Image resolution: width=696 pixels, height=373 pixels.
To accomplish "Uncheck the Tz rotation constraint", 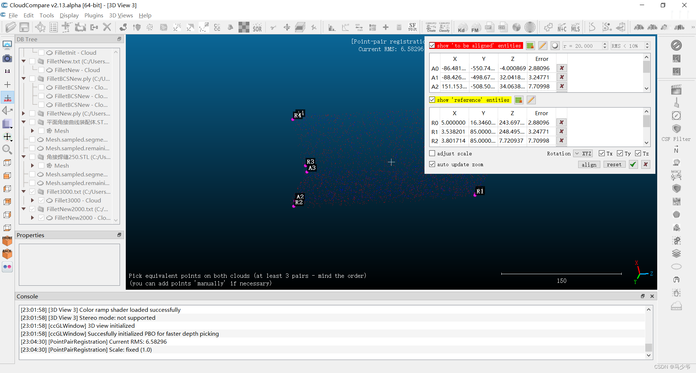I will pos(639,153).
